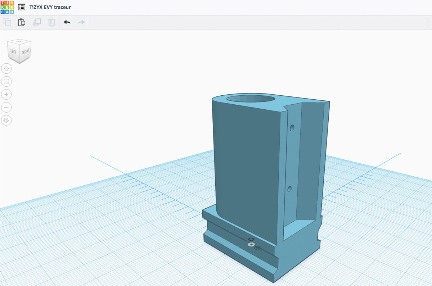Rename the design title TiZYX EVY traceur
This screenshot has width=432, height=286.
click(50, 7)
